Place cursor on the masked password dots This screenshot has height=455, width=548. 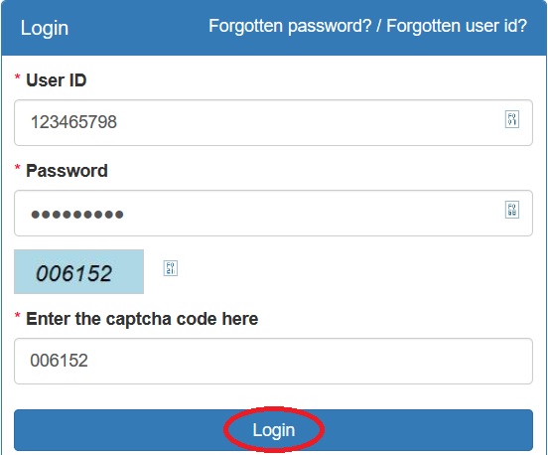[77, 214]
